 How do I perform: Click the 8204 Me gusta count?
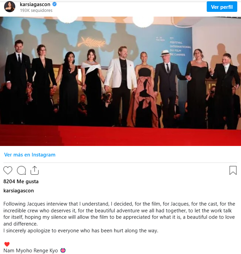click(x=21, y=182)
